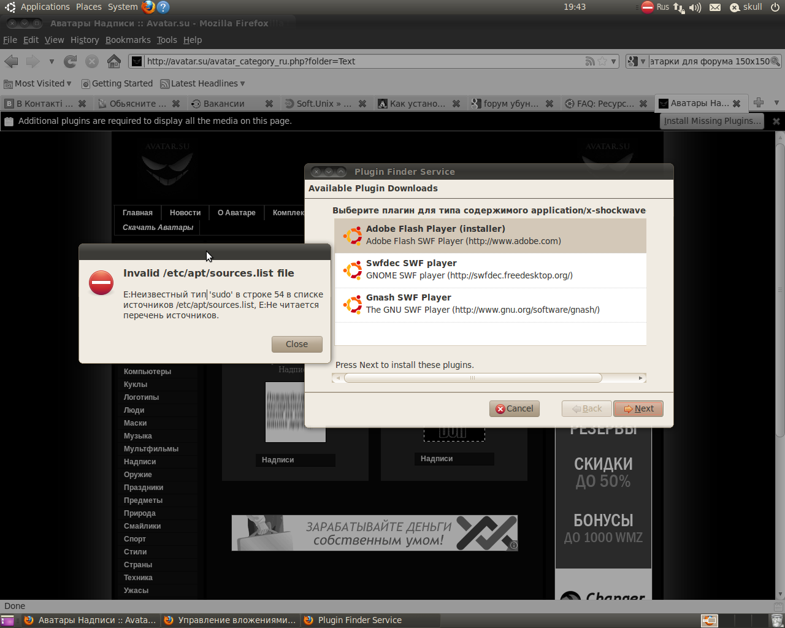Click Next in Plugin Finder Service

[x=638, y=408]
